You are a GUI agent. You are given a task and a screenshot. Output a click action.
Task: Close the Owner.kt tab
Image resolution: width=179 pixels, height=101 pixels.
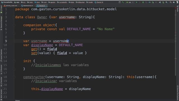click(46, 6)
